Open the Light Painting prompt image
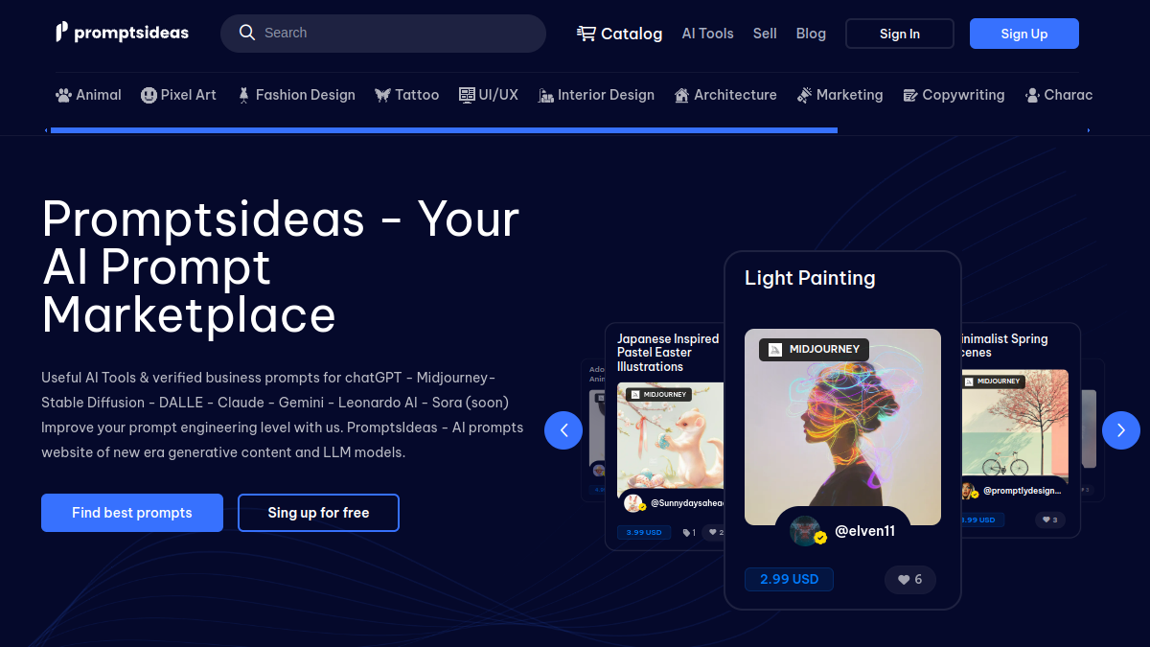Image resolution: width=1150 pixels, height=647 pixels. point(842,427)
